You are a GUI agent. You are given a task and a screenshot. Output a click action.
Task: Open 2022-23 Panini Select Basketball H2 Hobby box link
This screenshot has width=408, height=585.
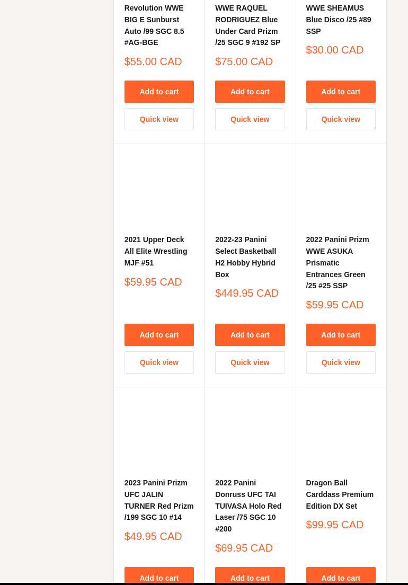(245, 257)
